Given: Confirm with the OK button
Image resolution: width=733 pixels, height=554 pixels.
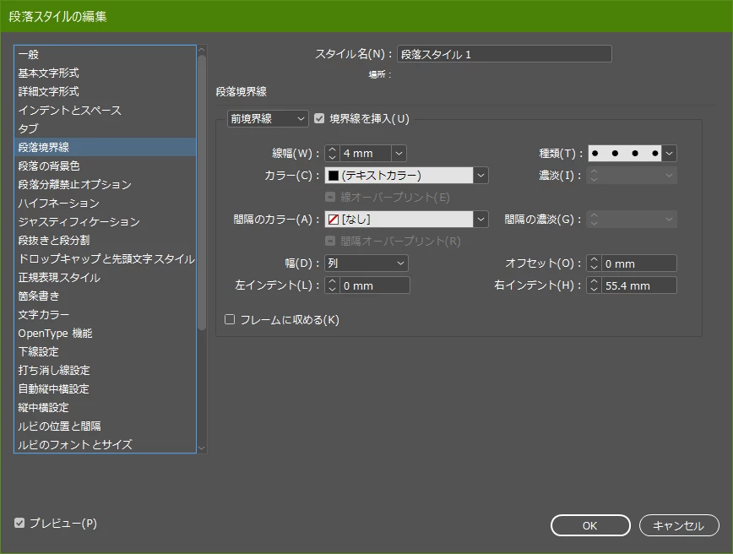Looking at the screenshot, I should pos(590,525).
